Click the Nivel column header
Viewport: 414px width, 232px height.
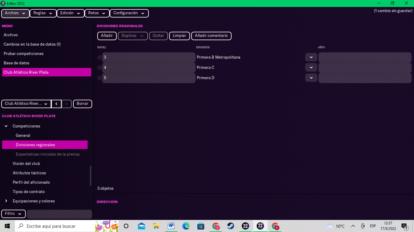(x=102, y=47)
